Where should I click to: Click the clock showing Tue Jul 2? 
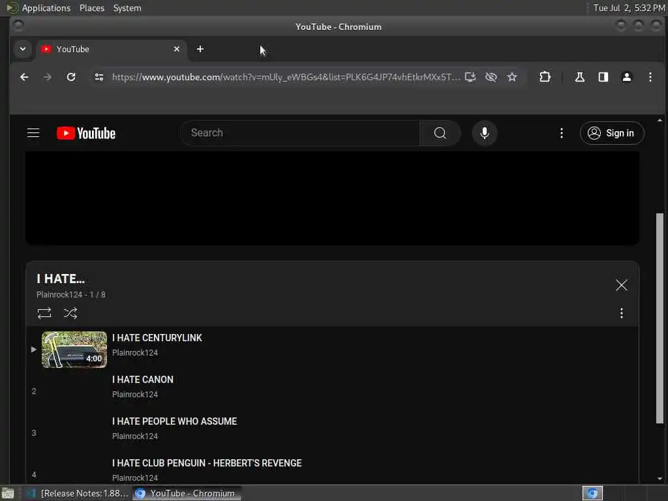629,8
